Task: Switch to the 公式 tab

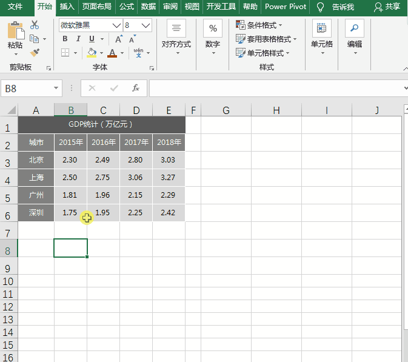Action: pyautogui.click(x=127, y=7)
